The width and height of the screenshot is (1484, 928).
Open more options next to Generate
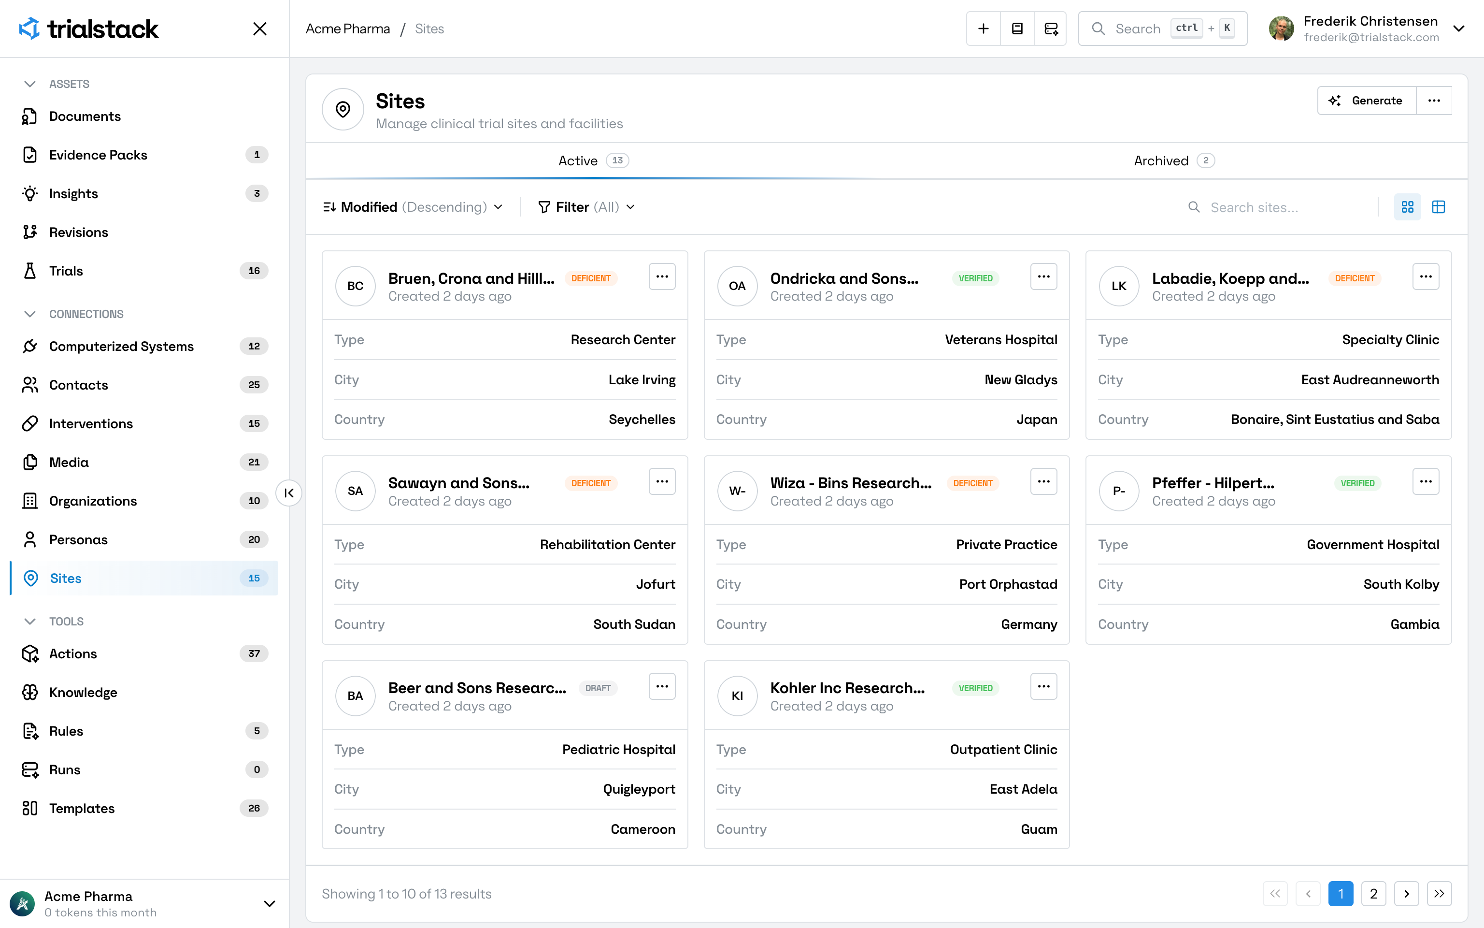[x=1434, y=101]
